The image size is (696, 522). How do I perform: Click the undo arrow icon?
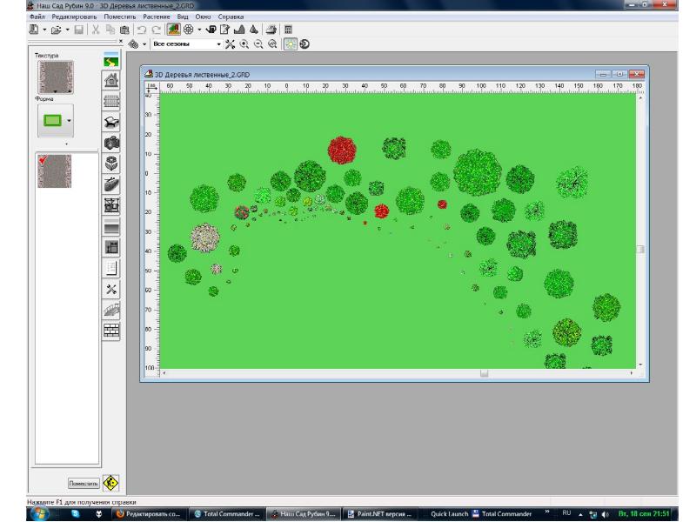(142, 30)
